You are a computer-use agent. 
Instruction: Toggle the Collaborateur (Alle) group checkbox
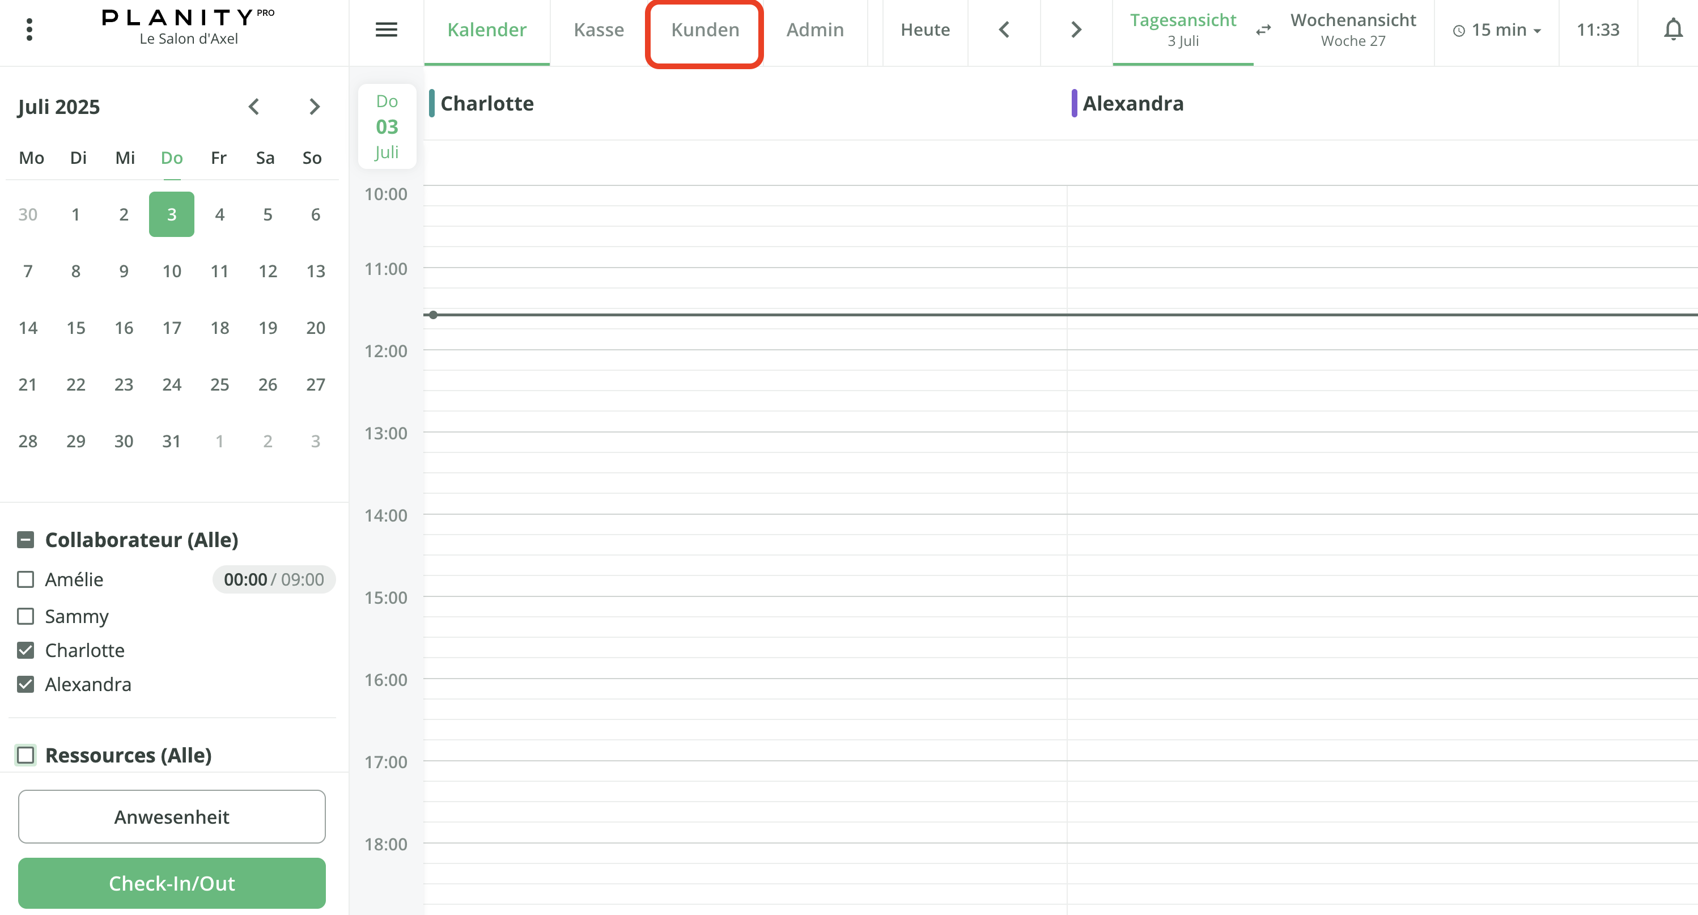[x=26, y=540]
